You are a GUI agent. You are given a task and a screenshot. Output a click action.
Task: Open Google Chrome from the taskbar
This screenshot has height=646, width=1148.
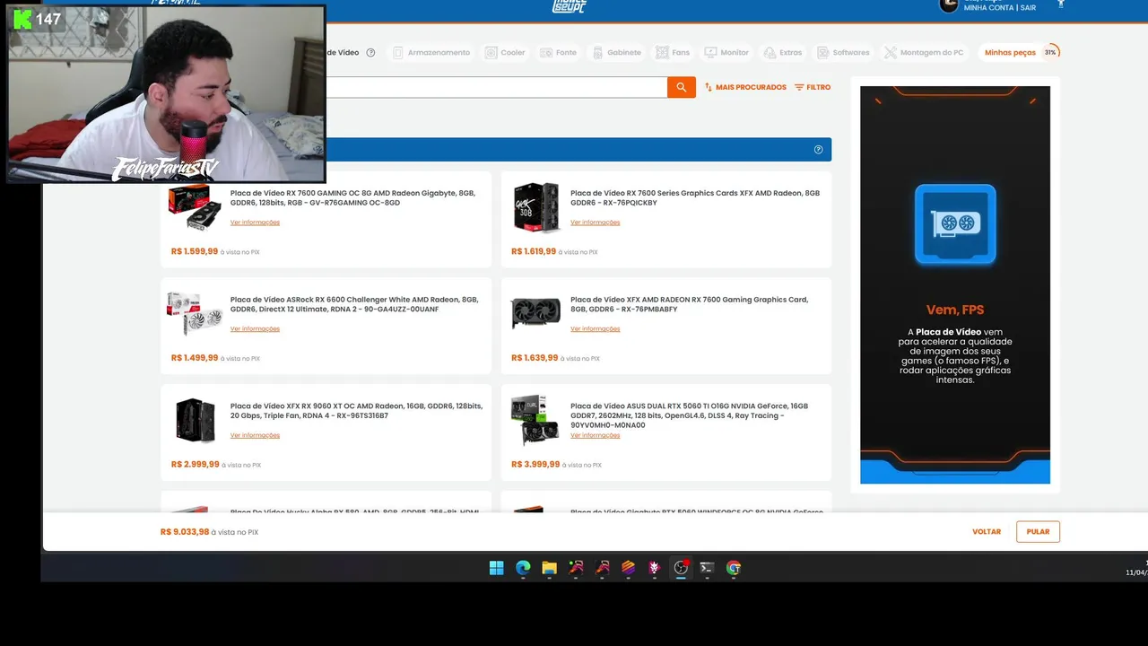[734, 567]
